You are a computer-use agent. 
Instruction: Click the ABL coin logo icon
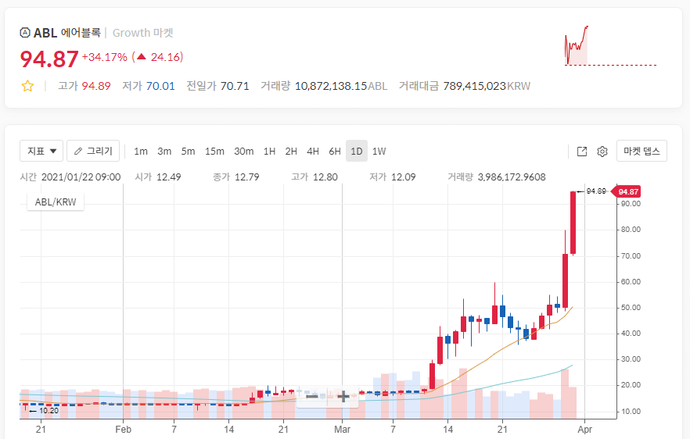pyautogui.click(x=25, y=33)
